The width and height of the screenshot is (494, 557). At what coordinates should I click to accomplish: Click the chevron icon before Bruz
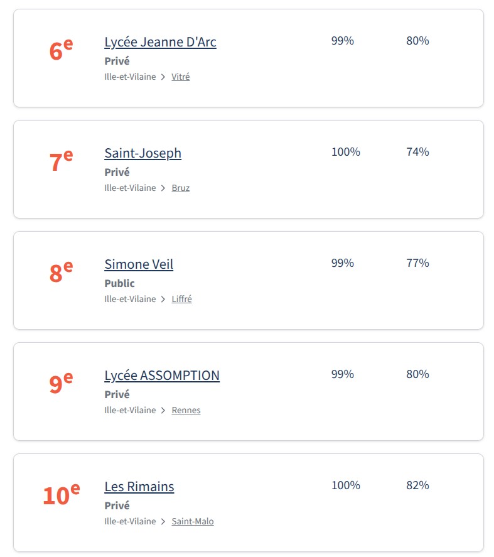pyautogui.click(x=163, y=188)
